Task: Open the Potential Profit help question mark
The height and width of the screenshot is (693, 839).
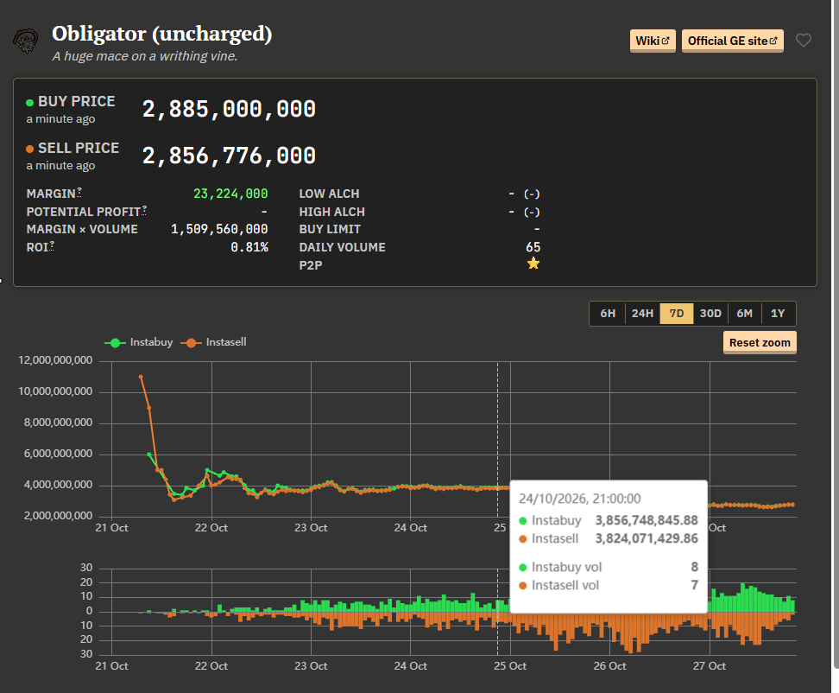Action: (x=144, y=209)
